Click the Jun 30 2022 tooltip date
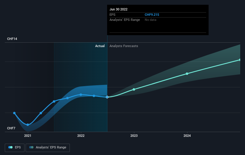 click(118, 9)
